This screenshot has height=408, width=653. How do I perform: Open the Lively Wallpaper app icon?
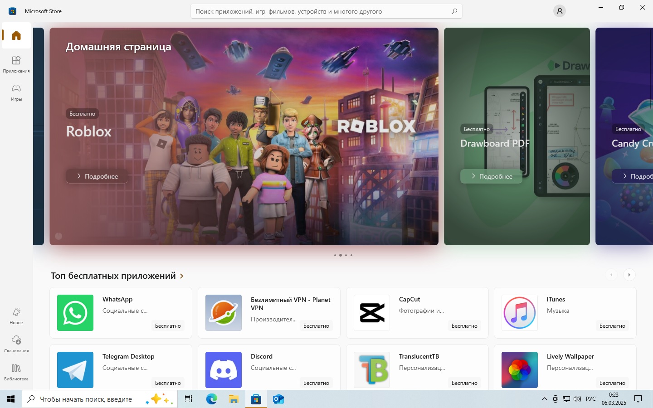(x=520, y=370)
